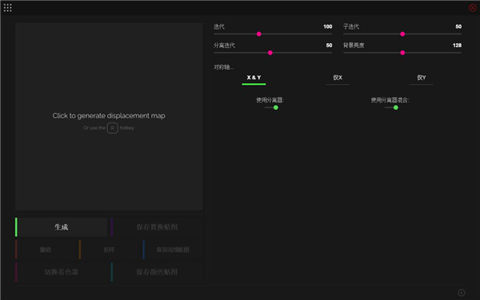Click the 分离迭代 slider handle

pyautogui.click(x=270, y=53)
